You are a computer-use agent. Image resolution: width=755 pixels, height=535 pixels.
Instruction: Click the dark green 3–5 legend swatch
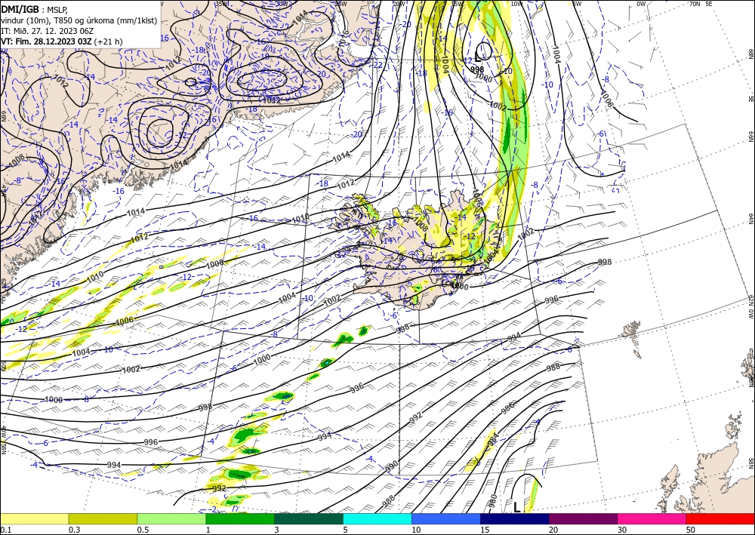[x=309, y=518]
